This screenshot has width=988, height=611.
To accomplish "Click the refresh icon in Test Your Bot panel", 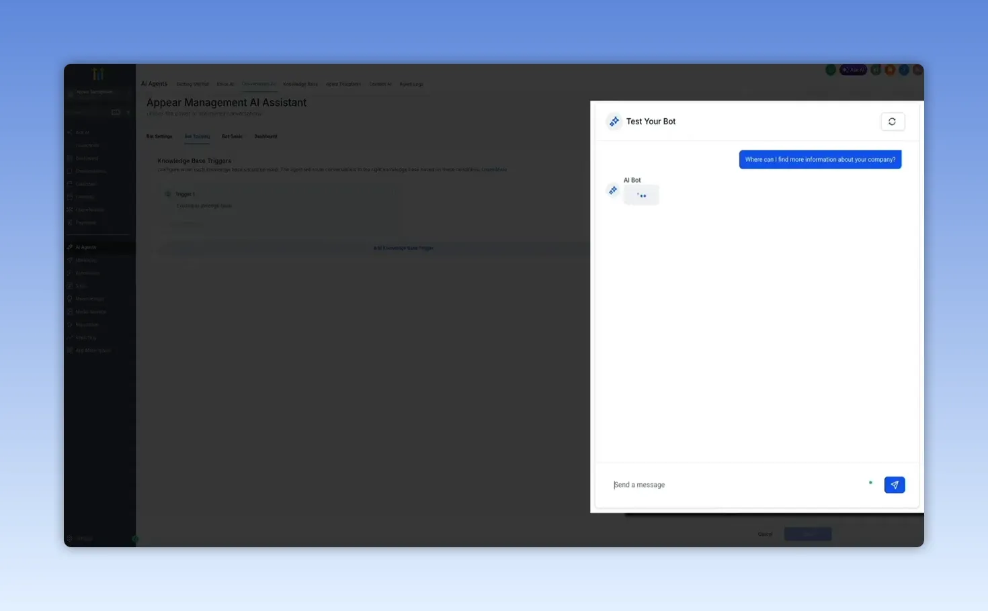I will click(x=892, y=122).
